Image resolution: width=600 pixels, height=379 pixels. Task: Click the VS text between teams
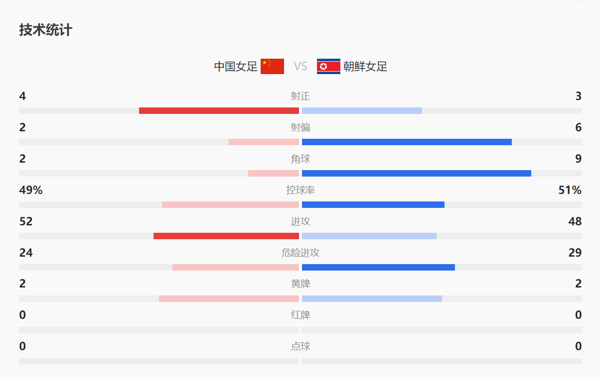[x=300, y=66]
